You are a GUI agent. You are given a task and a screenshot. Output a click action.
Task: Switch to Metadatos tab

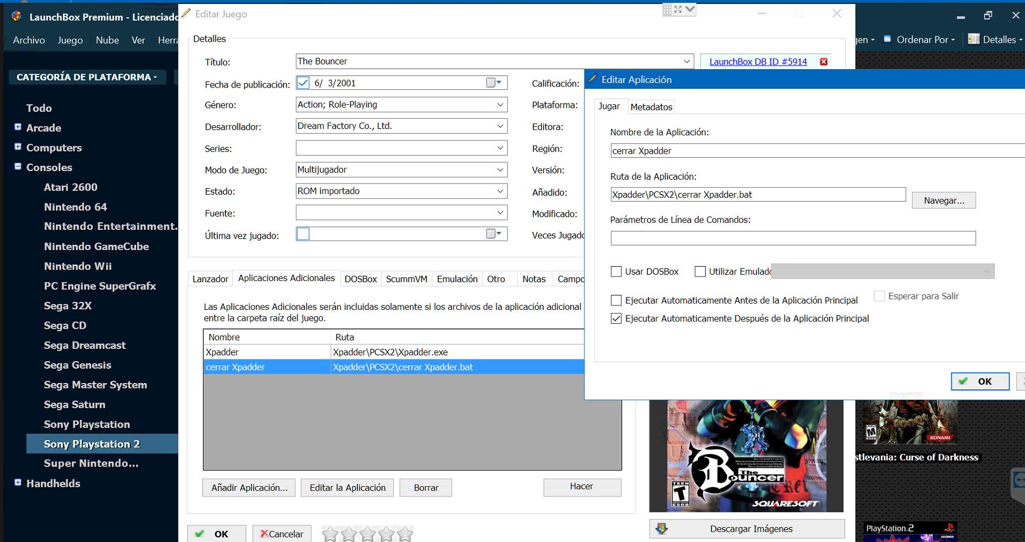[651, 107]
